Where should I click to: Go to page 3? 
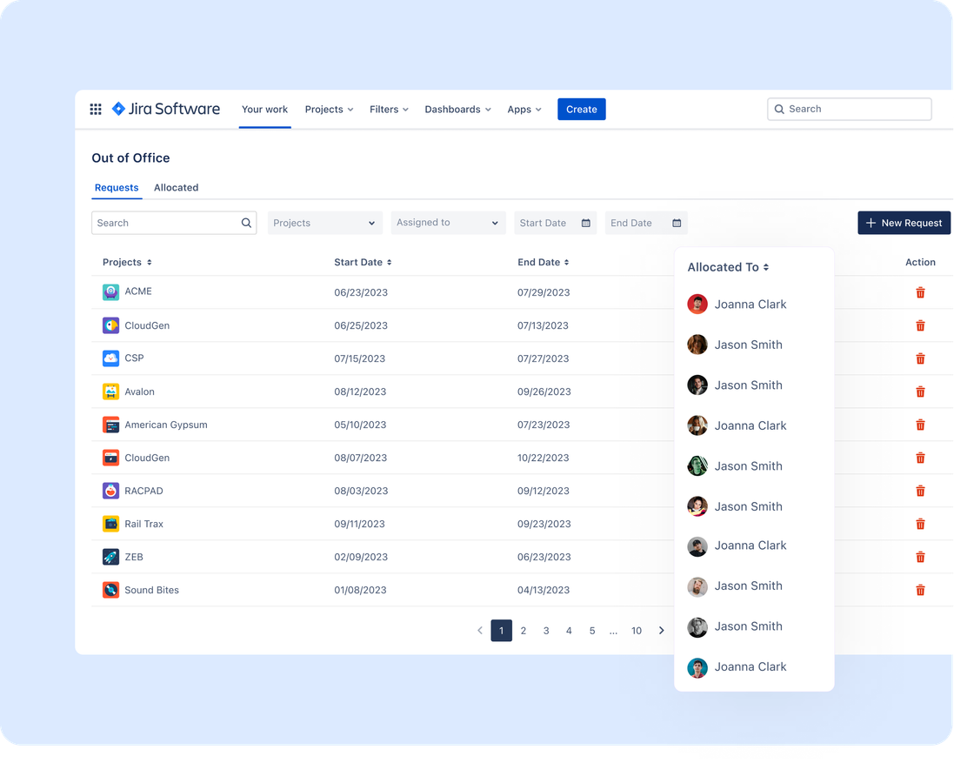click(546, 631)
